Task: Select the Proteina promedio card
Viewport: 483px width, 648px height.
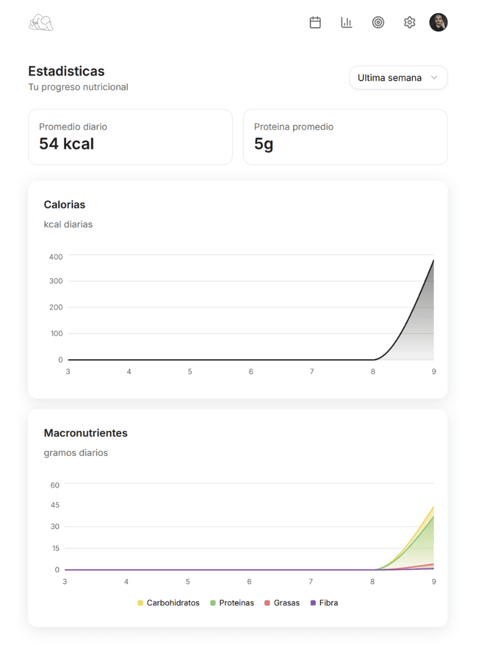Action: (345, 137)
